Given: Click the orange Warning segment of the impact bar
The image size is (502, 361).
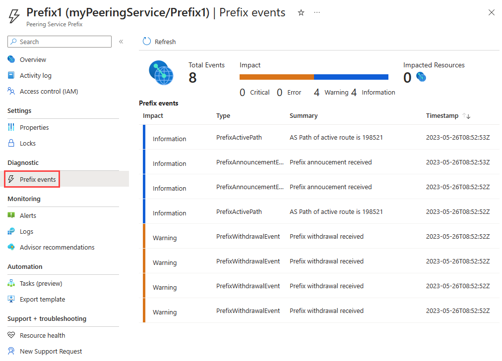Looking at the screenshot, I should (276, 77).
